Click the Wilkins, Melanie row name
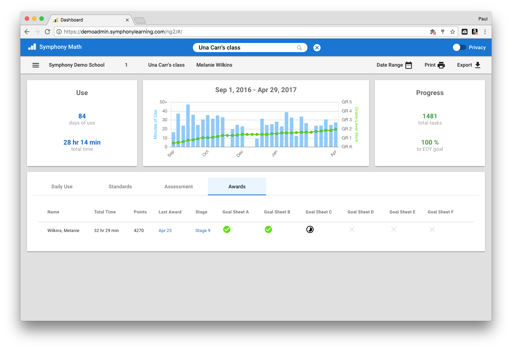This screenshot has width=512, height=350. (63, 231)
